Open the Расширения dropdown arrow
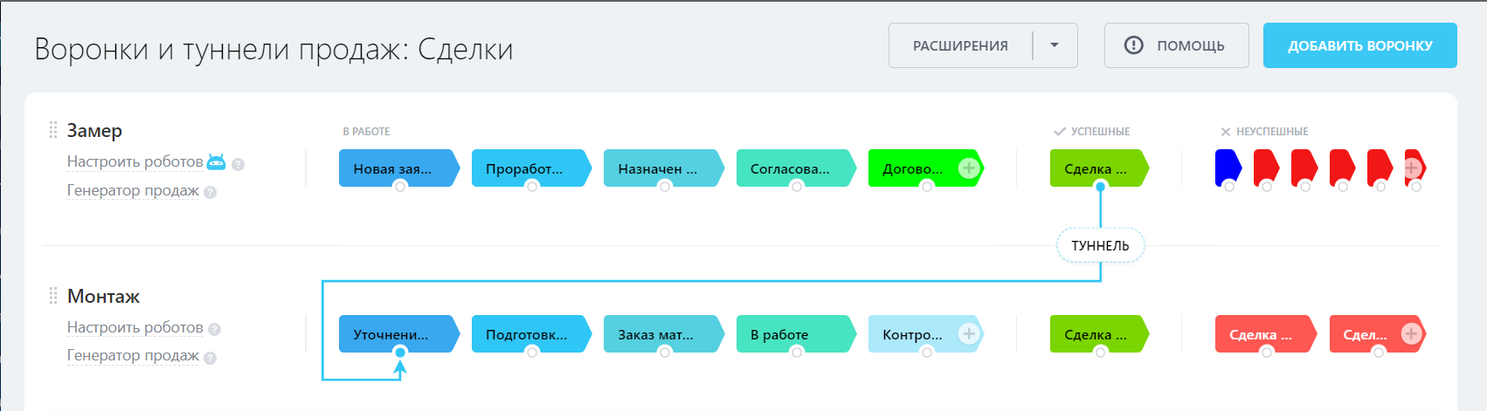This screenshot has height=411, width=1487. click(x=1055, y=45)
